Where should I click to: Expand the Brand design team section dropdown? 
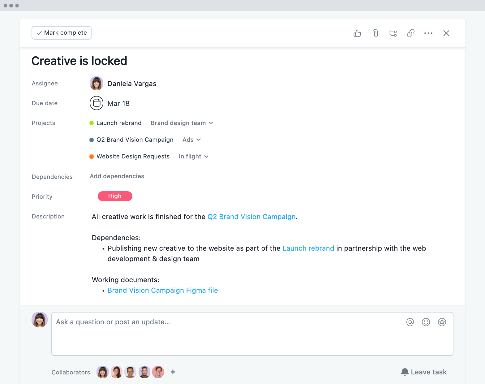[182, 123]
